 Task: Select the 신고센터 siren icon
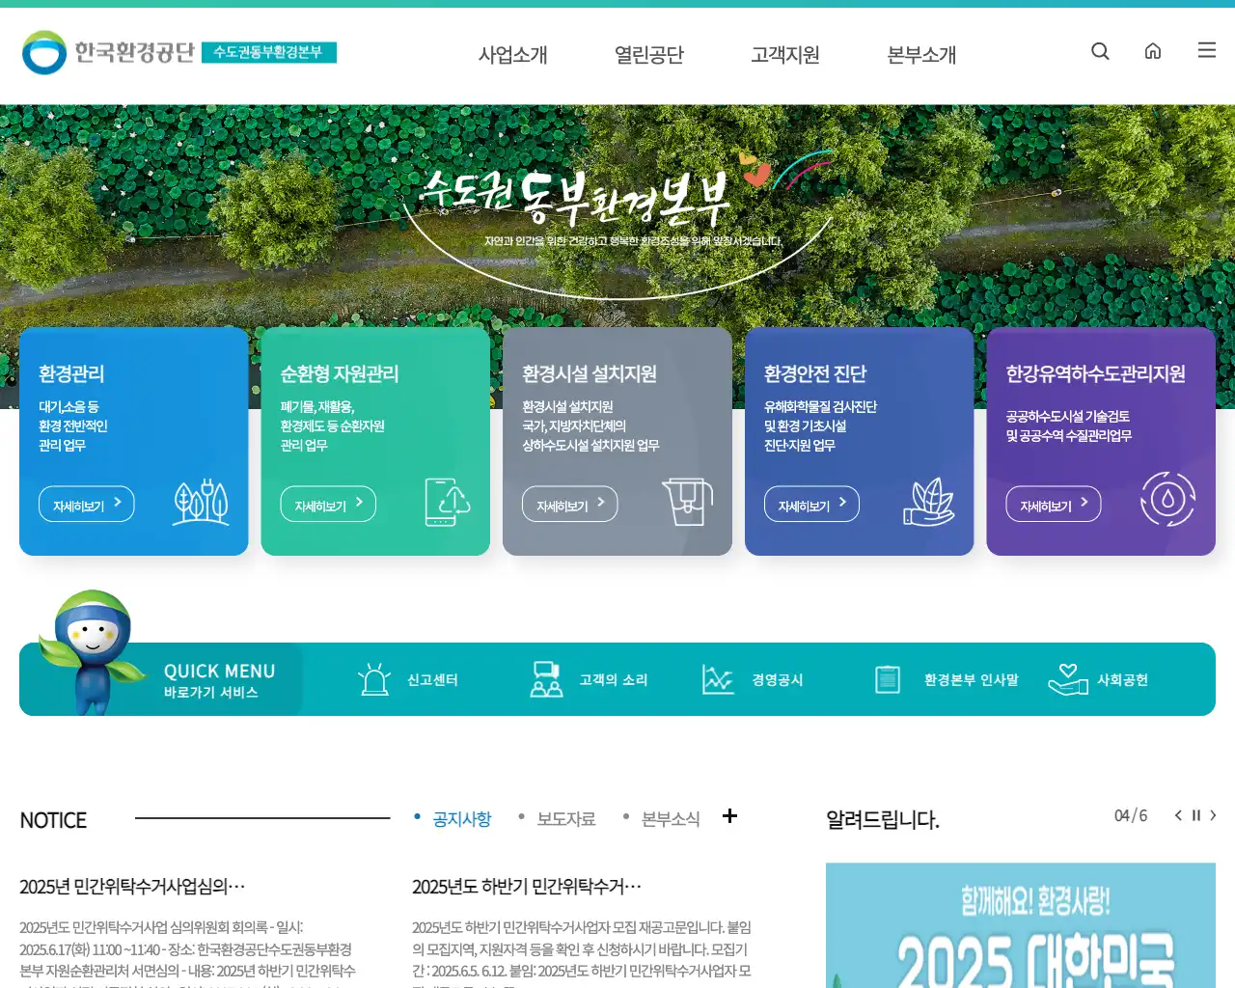click(374, 678)
